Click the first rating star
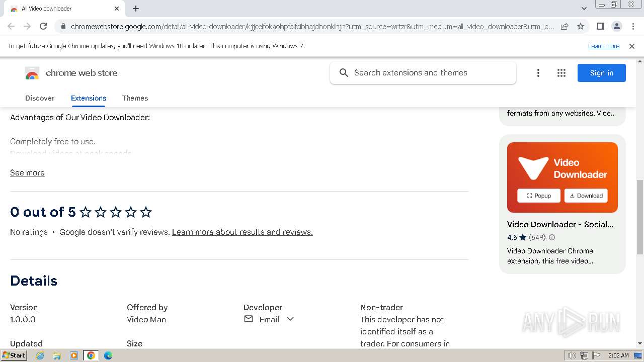Image resolution: width=644 pixels, height=362 pixels. [x=86, y=212]
